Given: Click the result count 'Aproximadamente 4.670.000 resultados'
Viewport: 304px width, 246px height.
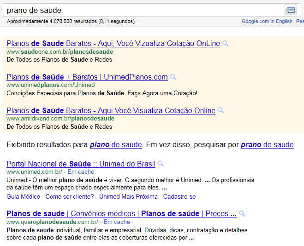Looking at the screenshot, I should pyautogui.click(x=52, y=21).
